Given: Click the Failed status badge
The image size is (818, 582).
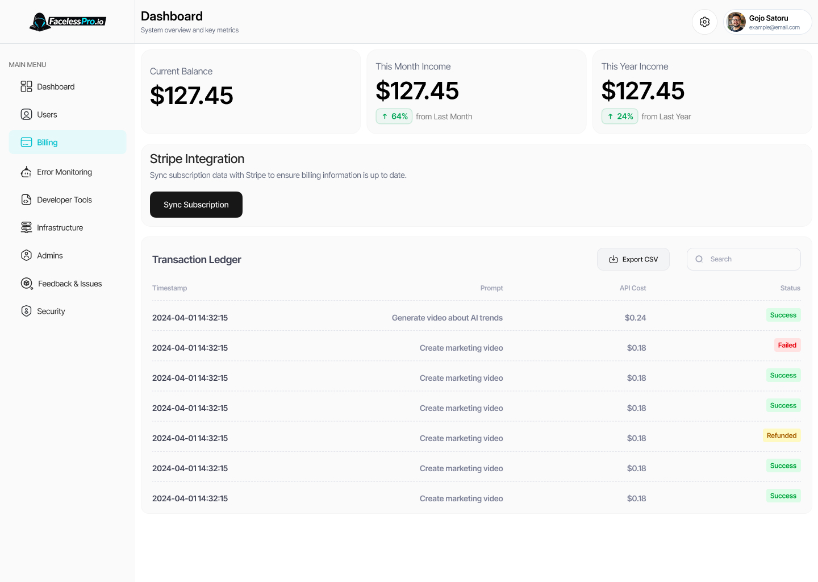Looking at the screenshot, I should click(787, 345).
